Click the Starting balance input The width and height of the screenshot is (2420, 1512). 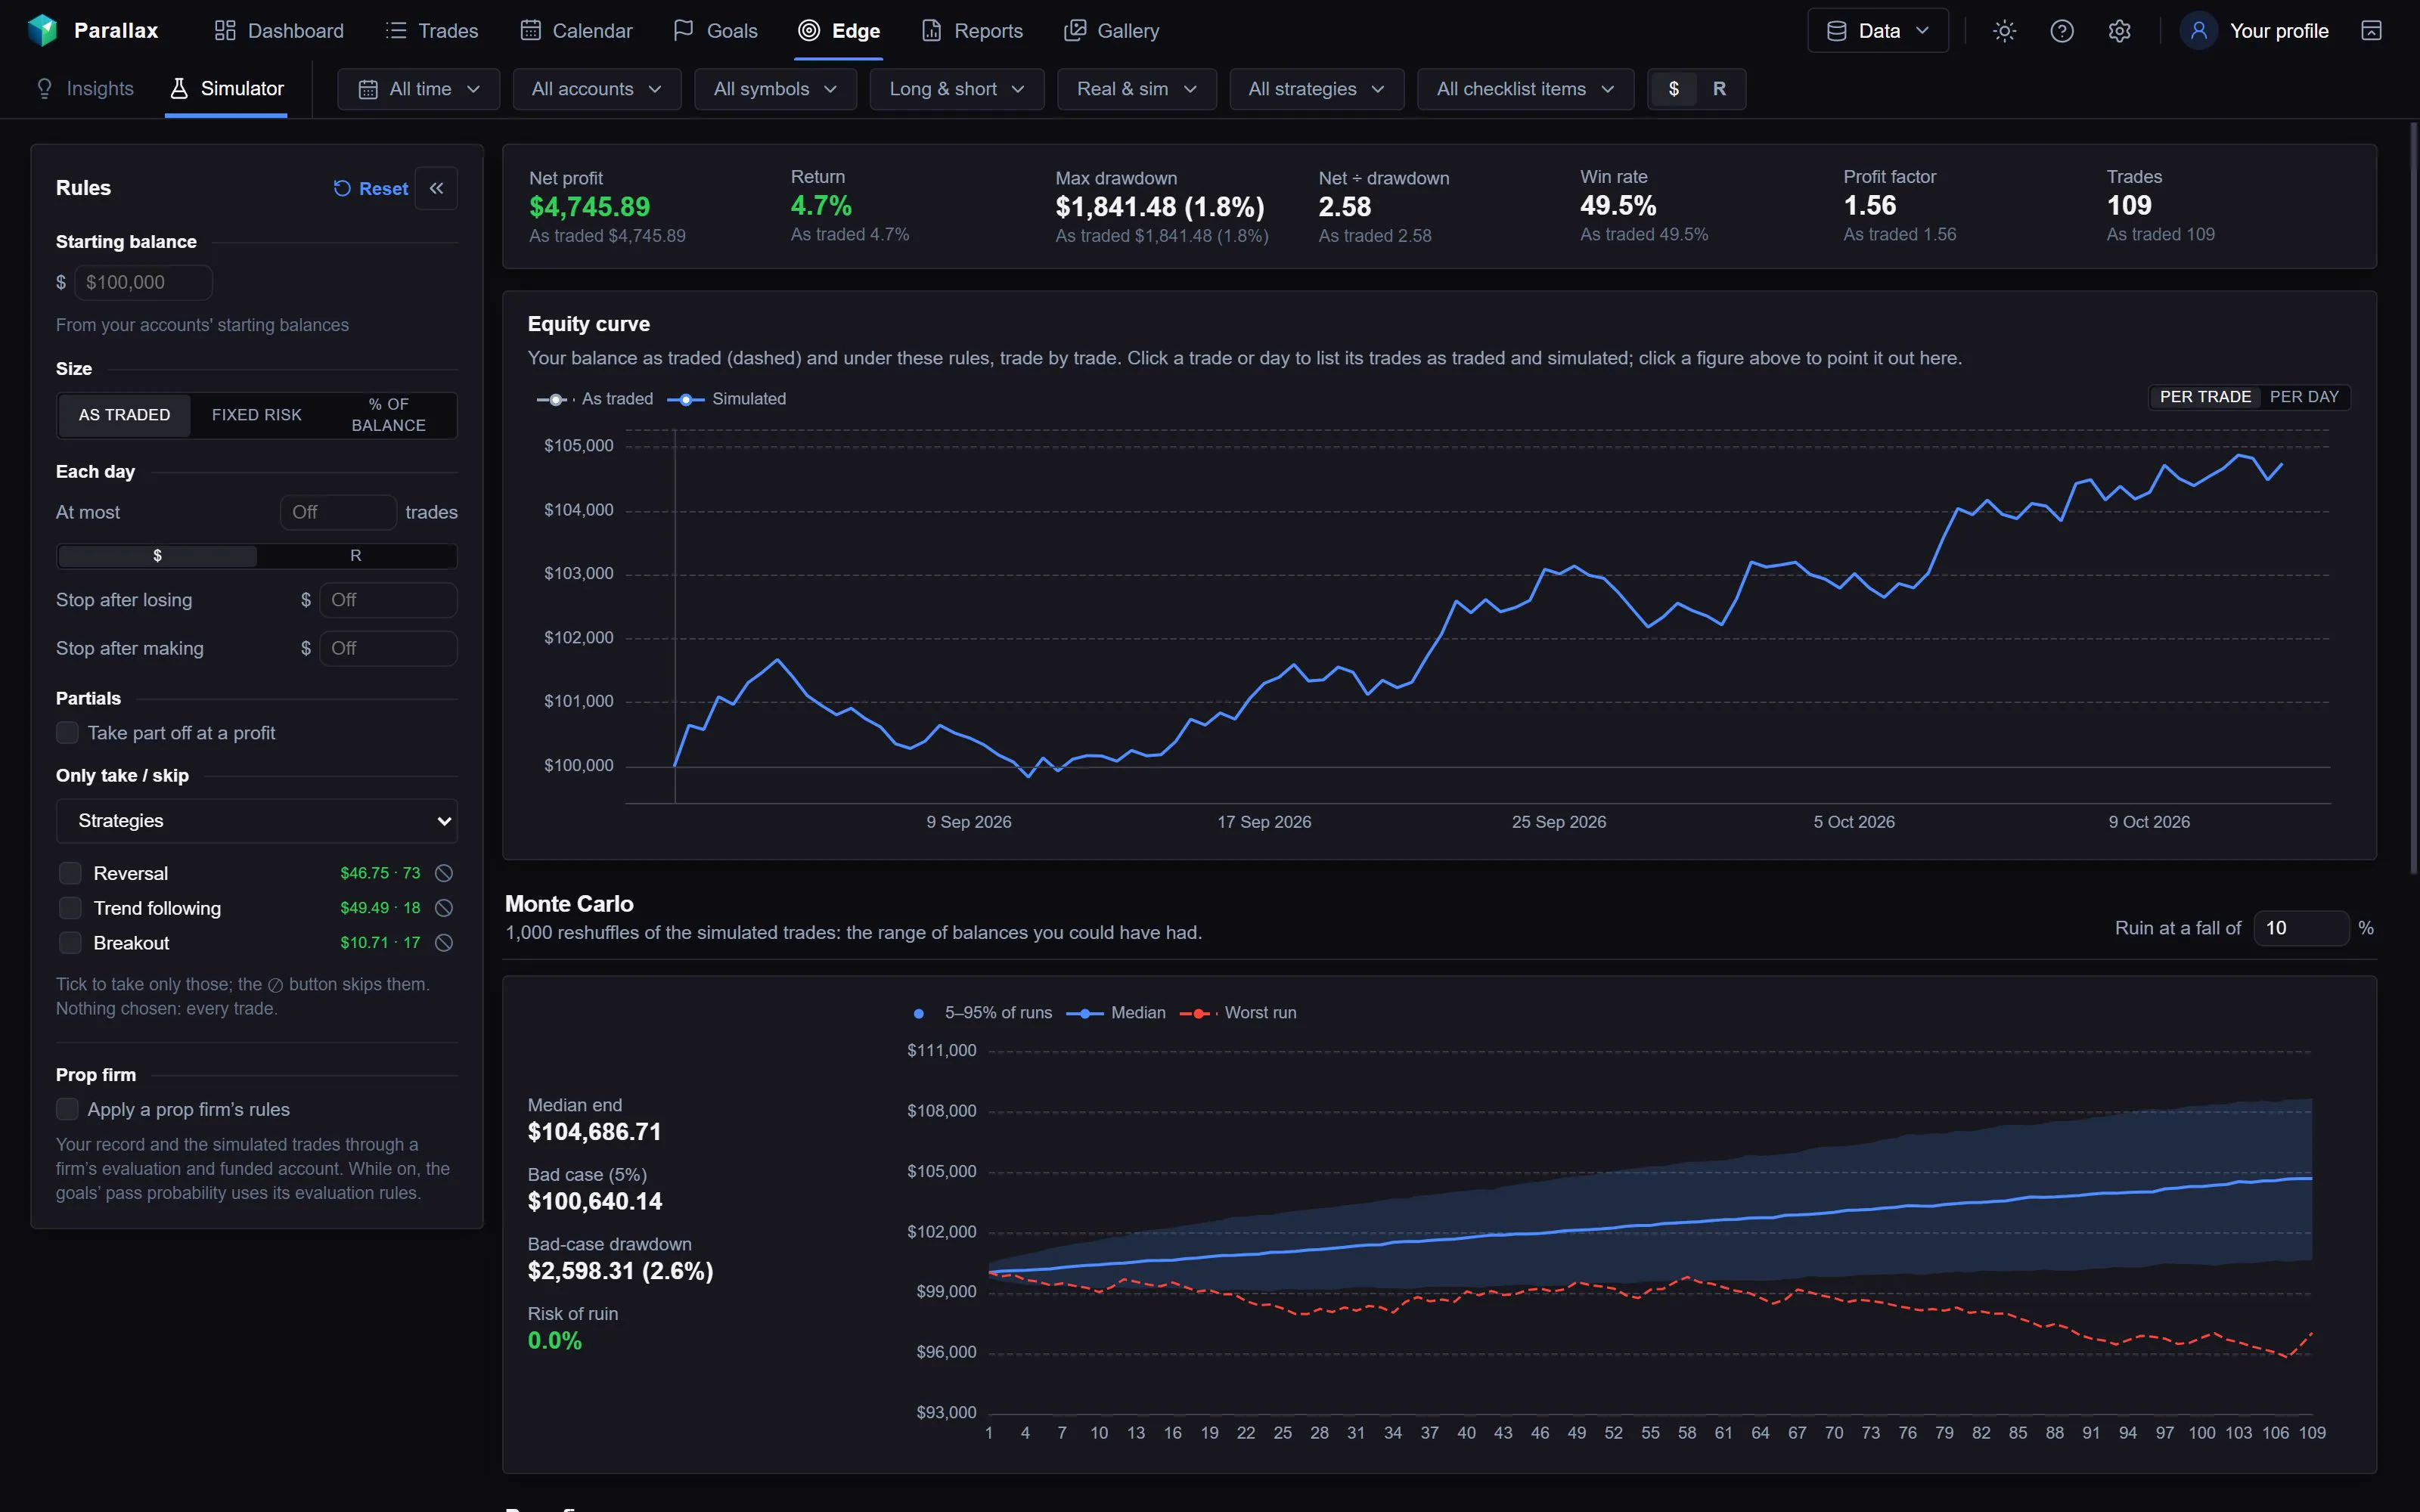(143, 283)
